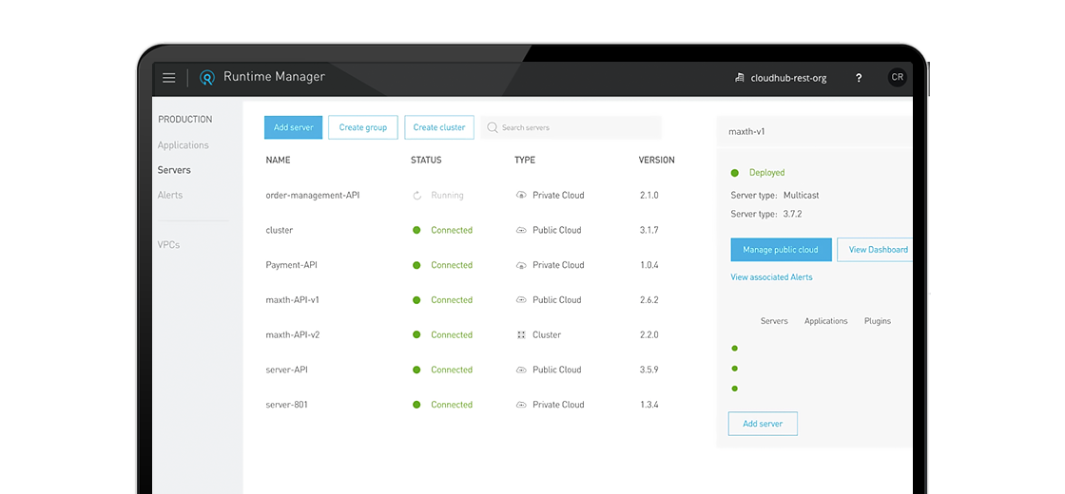Switch to the Plugins tab in detail panel

[x=878, y=322]
